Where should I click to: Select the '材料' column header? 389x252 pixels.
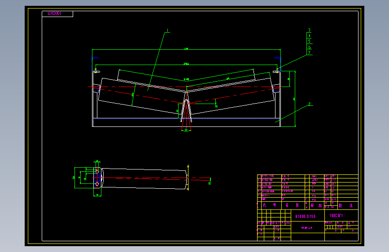[316, 205]
